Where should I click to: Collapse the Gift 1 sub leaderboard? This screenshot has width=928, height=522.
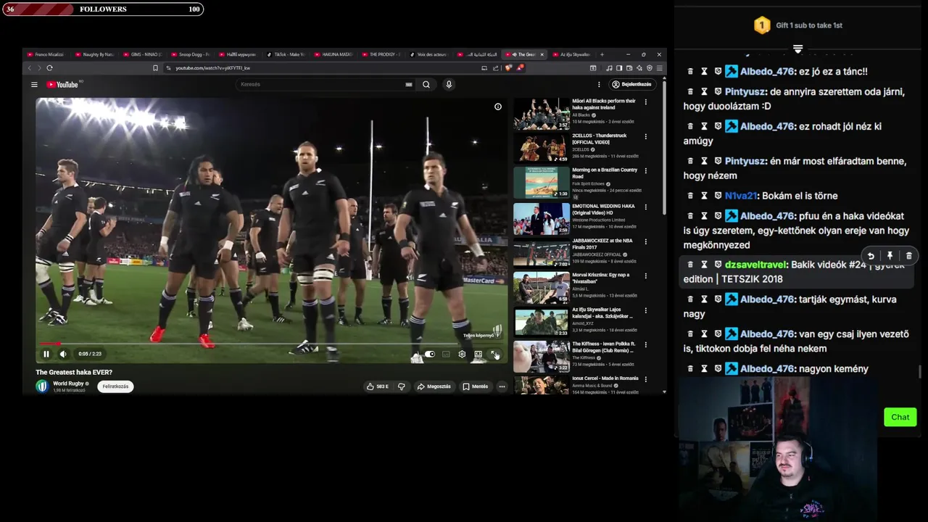pos(797,49)
